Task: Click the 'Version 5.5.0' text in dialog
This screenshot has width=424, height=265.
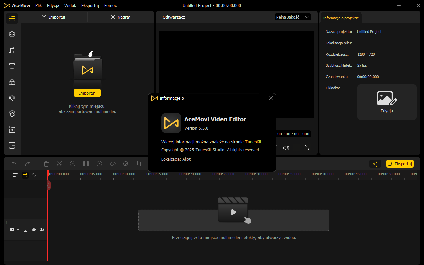Action: coord(196,128)
